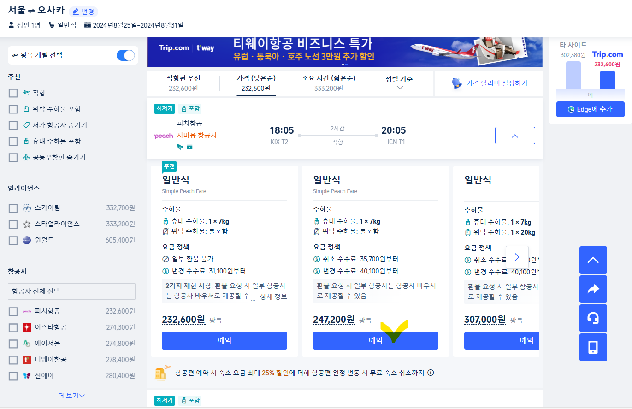Screen dimensions: 632x409
Task: Check the 원월드 alliance checkbox
Action: [x=13, y=241]
